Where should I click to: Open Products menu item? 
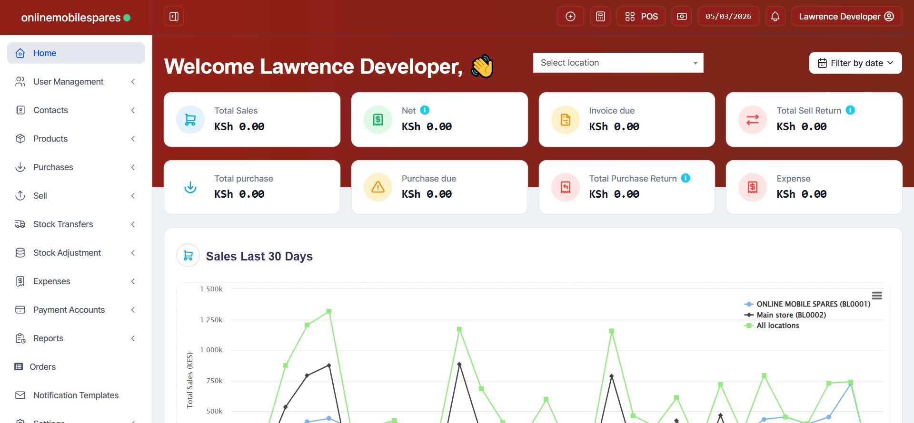pos(76,139)
